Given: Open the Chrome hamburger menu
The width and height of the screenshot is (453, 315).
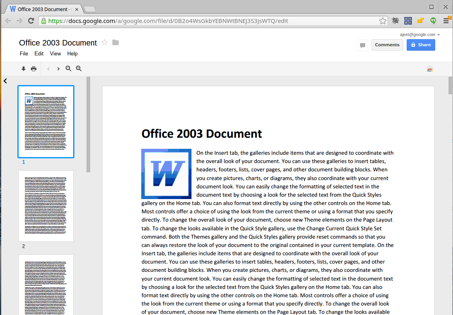Looking at the screenshot, I should click(446, 21).
